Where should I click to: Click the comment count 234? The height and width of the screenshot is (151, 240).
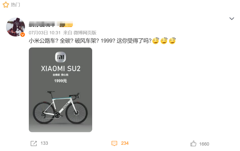pyautogui.click(x=125, y=143)
